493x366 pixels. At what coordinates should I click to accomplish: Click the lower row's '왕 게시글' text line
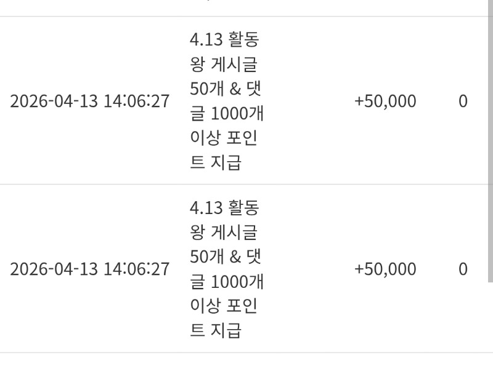223,233
